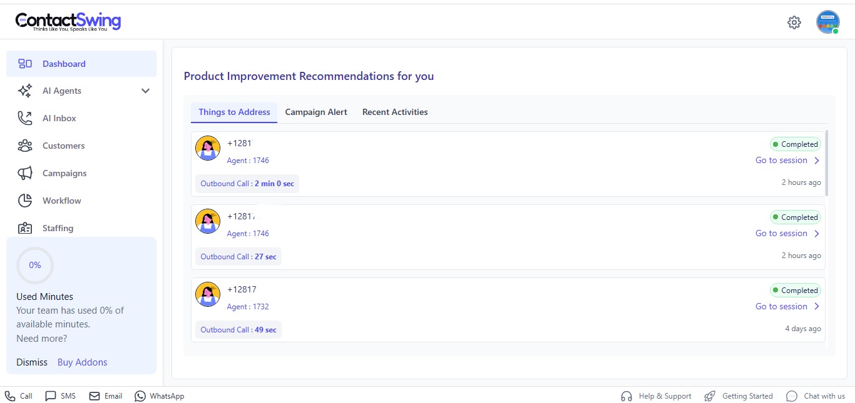This screenshot has height=403, width=855.
Task: Open Workflow in the sidebar
Action: pyautogui.click(x=61, y=201)
